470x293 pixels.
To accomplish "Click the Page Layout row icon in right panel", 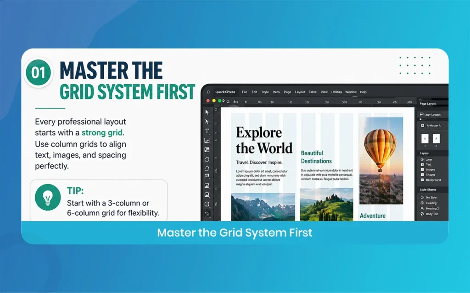I will (x=422, y=114).
